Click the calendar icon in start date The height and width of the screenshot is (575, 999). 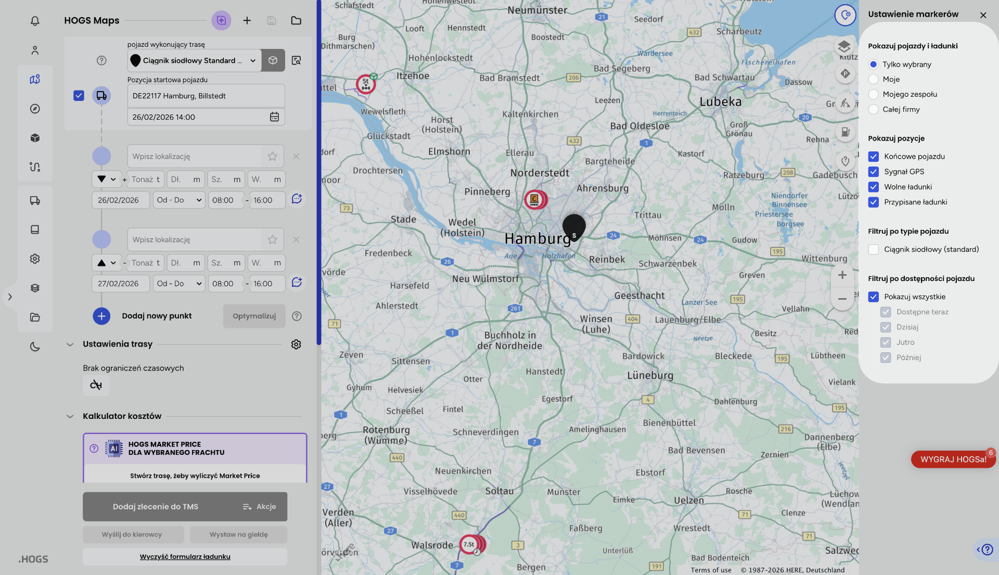tap(274, 117)
